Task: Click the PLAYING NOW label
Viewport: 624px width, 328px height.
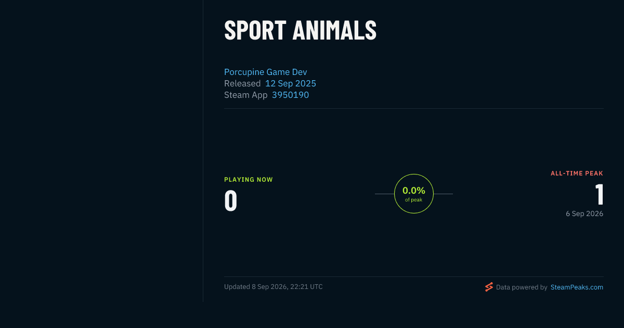Action: 249,180
